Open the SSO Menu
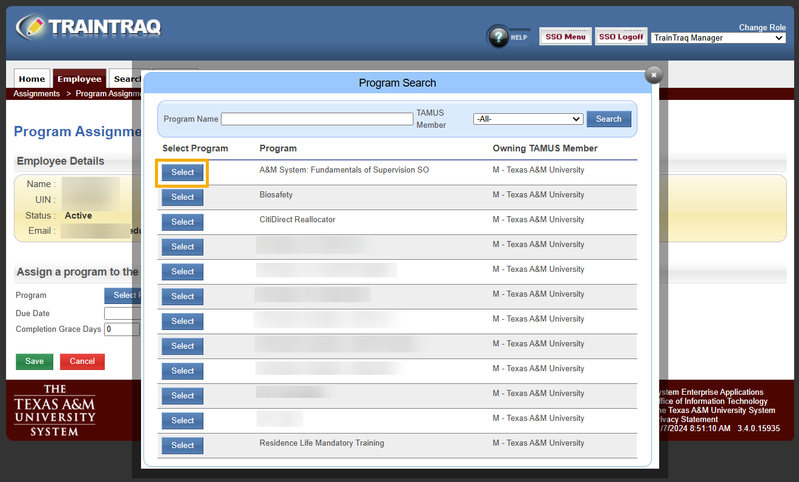This screenshot has width=799, height=482. (565, 37)
